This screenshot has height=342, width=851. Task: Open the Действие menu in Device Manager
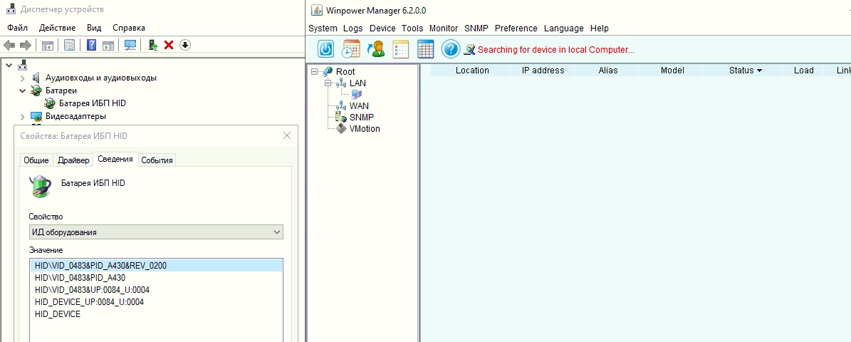(58, 27)
